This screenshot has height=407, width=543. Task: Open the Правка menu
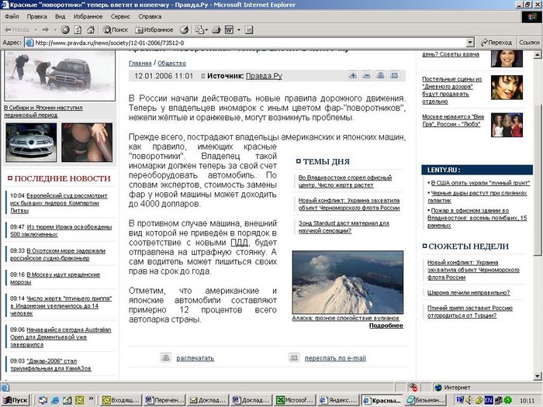(x=36, y=16)
